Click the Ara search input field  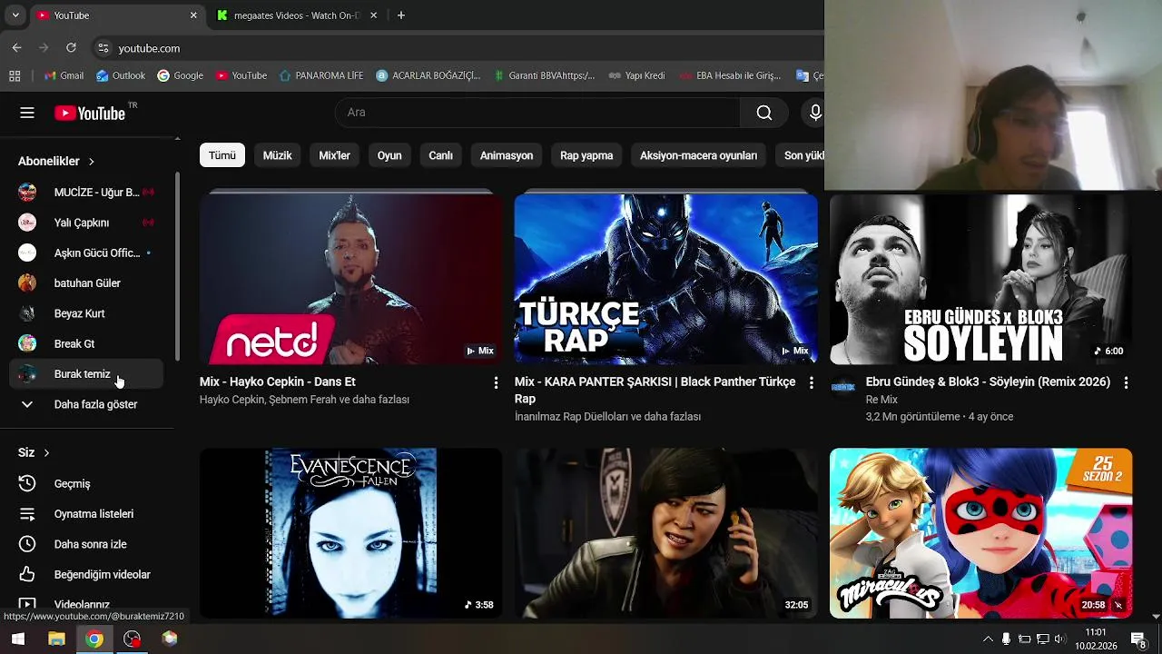coord(538,113)
